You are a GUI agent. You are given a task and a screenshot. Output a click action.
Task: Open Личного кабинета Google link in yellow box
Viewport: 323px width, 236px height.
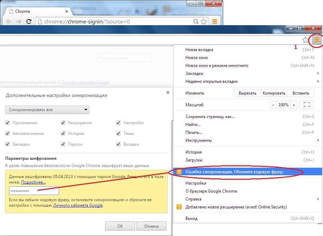78,205
